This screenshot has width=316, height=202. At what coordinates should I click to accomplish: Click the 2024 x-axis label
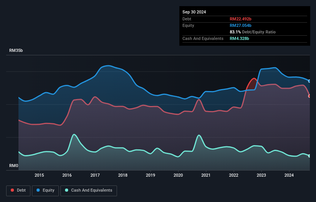(x=289, y=175)
